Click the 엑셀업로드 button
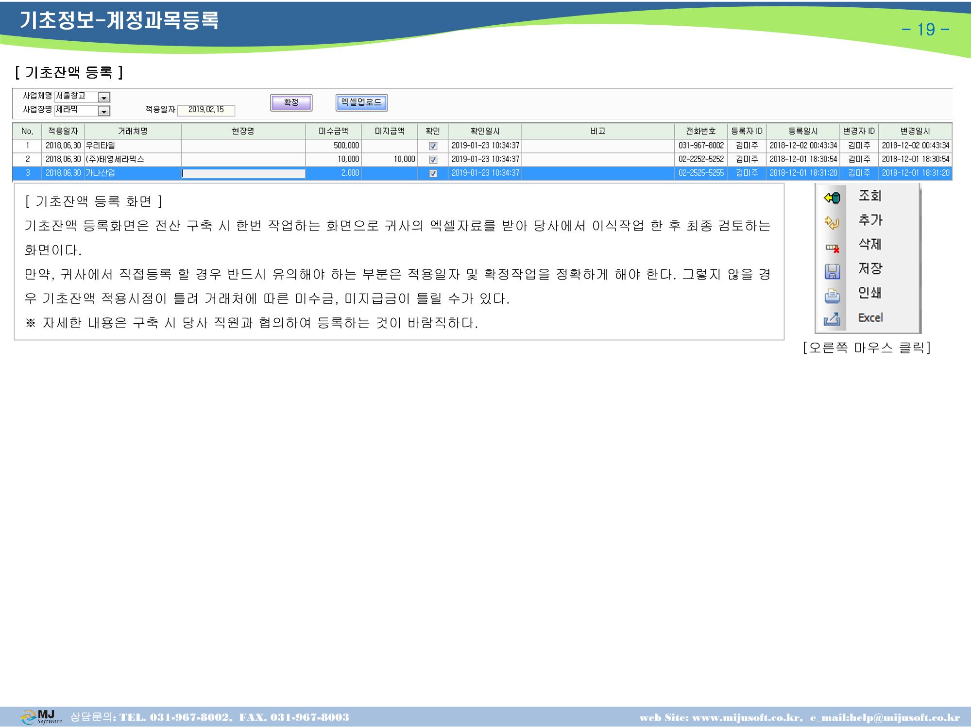The width and height of the screenshot is (971, 728). click(x=361, y=102)
